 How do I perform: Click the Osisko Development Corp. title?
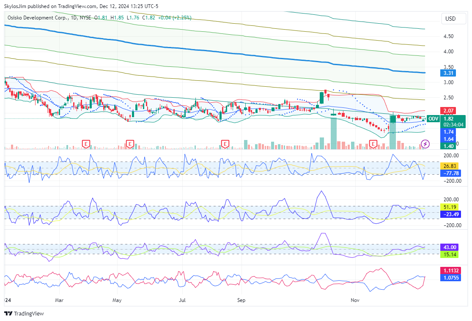coord(38,18)
